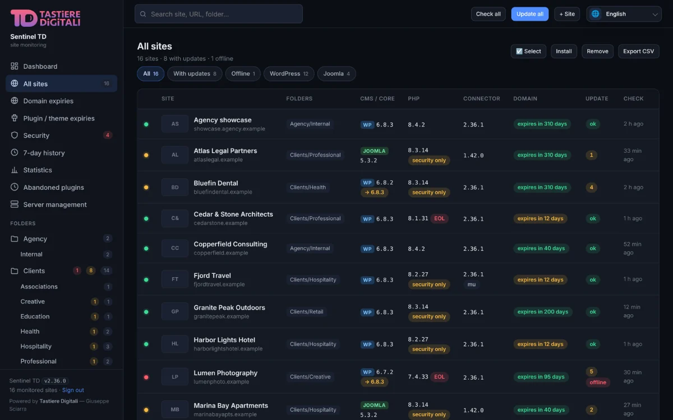
Task: Open the English language dropdown
Action: [x=624, y=14]
